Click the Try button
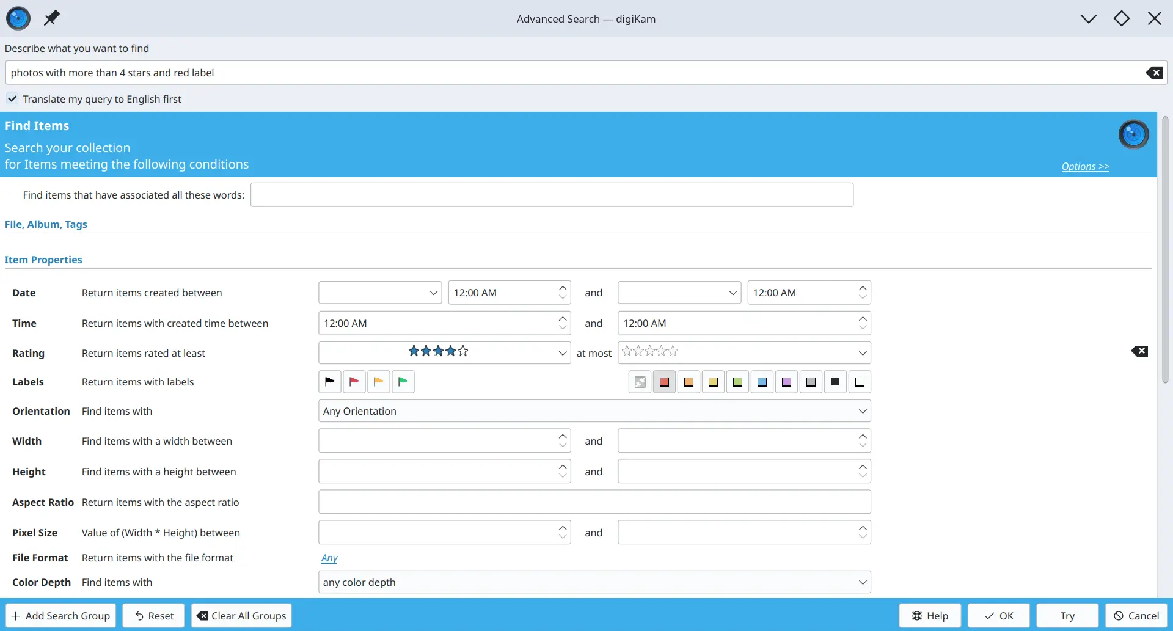This screenshot has width=1173, height=631. 1067,616
